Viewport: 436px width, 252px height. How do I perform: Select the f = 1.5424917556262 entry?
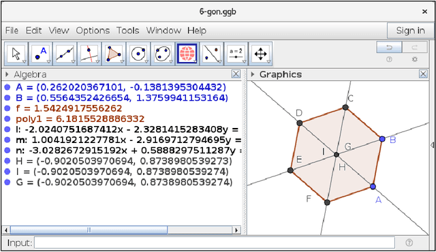click(69, 108)
